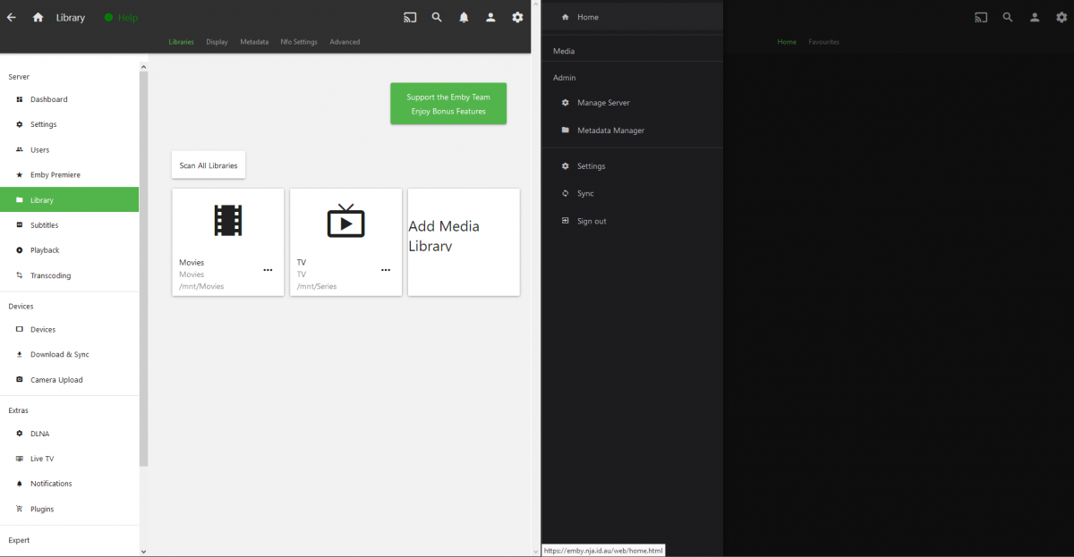Screen dimensions: 1074x557
Task: Open the notifications bell icon
Action: click(464, 17)
